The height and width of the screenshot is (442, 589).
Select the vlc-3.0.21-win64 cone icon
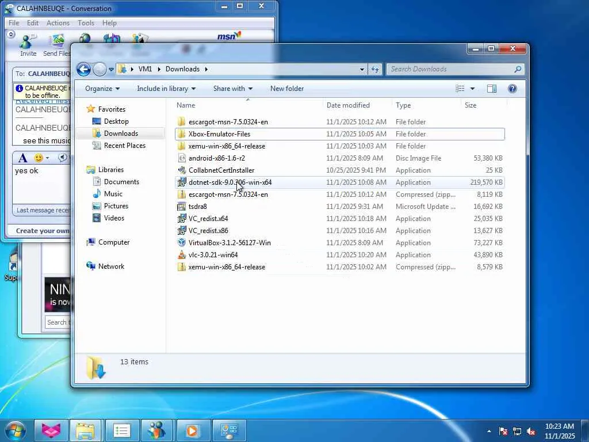(181, 255)
